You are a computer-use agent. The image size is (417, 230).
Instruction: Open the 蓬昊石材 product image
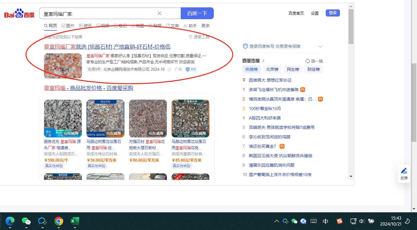coord(190,119)
